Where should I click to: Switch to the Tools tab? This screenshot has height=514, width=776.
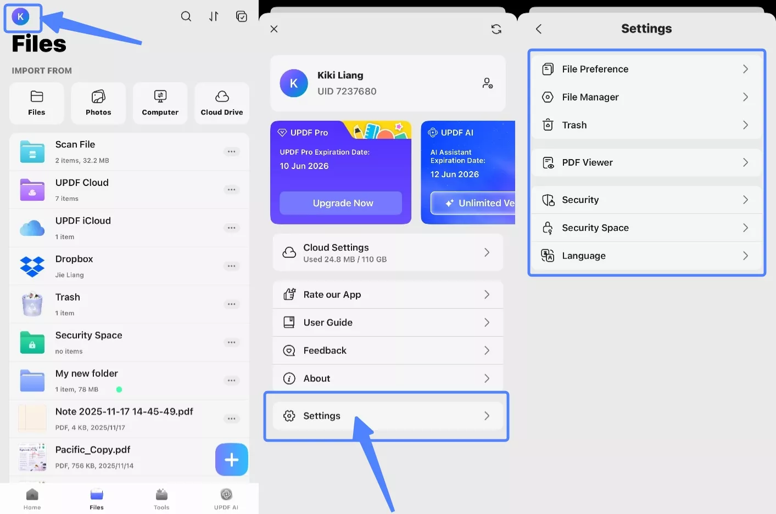(161, 499)
